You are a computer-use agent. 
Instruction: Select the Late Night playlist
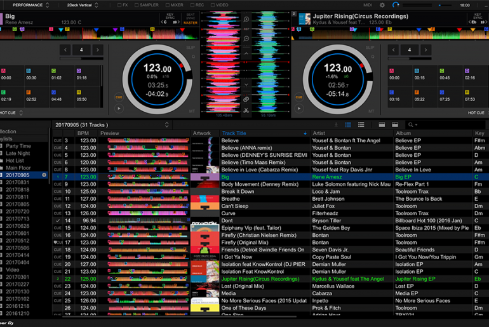coord(18,153)
